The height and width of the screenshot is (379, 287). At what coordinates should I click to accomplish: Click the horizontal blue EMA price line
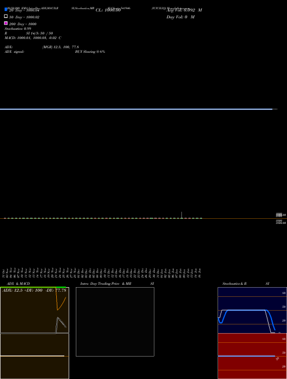tap(136, 109)
